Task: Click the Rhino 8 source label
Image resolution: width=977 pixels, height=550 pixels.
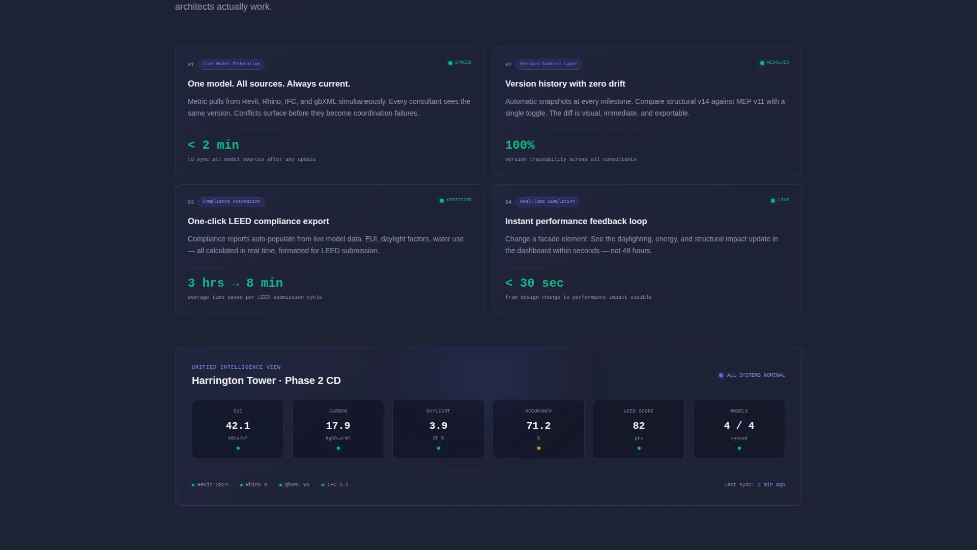Action: coord(253,485)
